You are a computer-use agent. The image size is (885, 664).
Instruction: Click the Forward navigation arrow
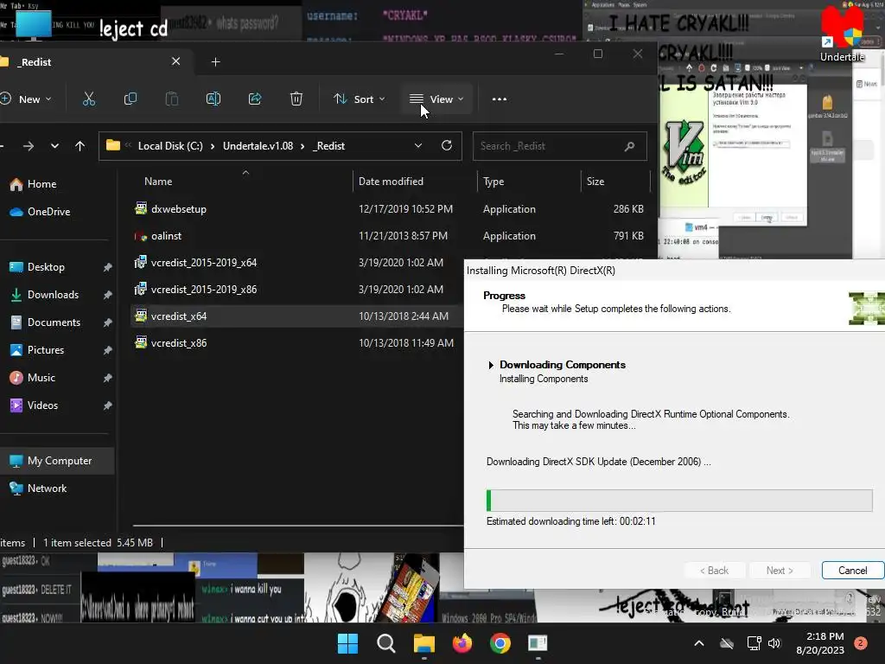[29, 146]
